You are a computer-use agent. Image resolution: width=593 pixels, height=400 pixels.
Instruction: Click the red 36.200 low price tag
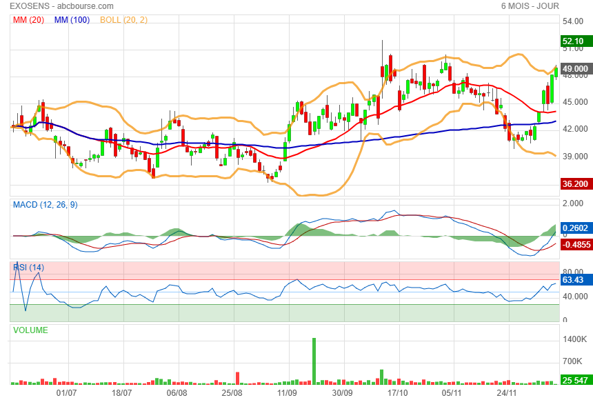(x=575, y=184)
